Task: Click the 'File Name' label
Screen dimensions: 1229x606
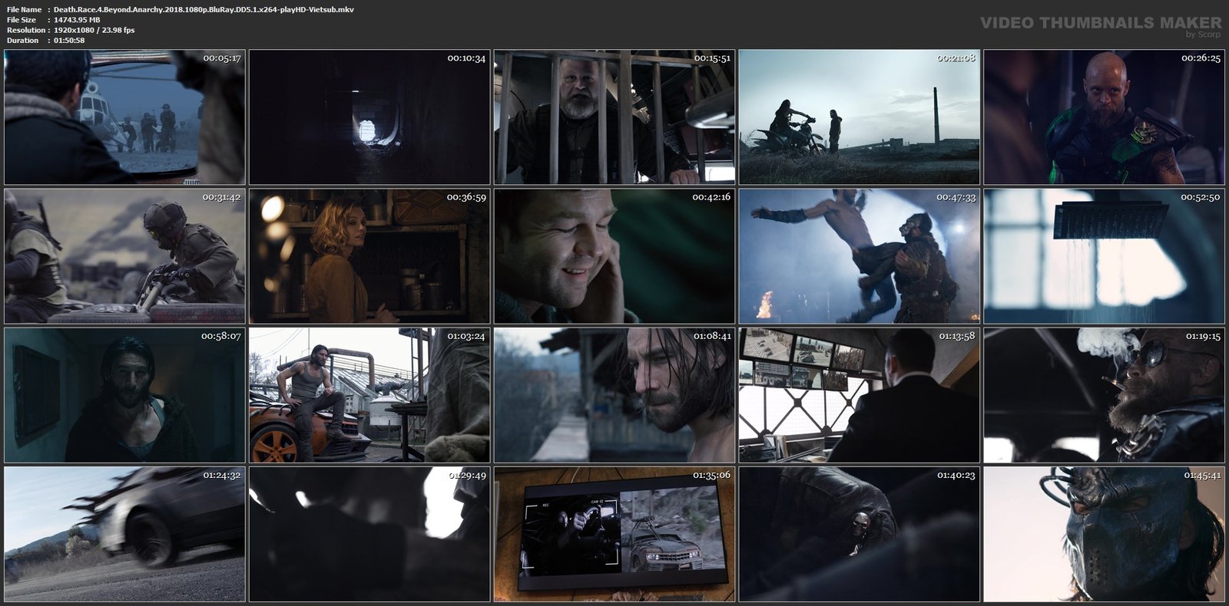Action: [x=24, y=9]
